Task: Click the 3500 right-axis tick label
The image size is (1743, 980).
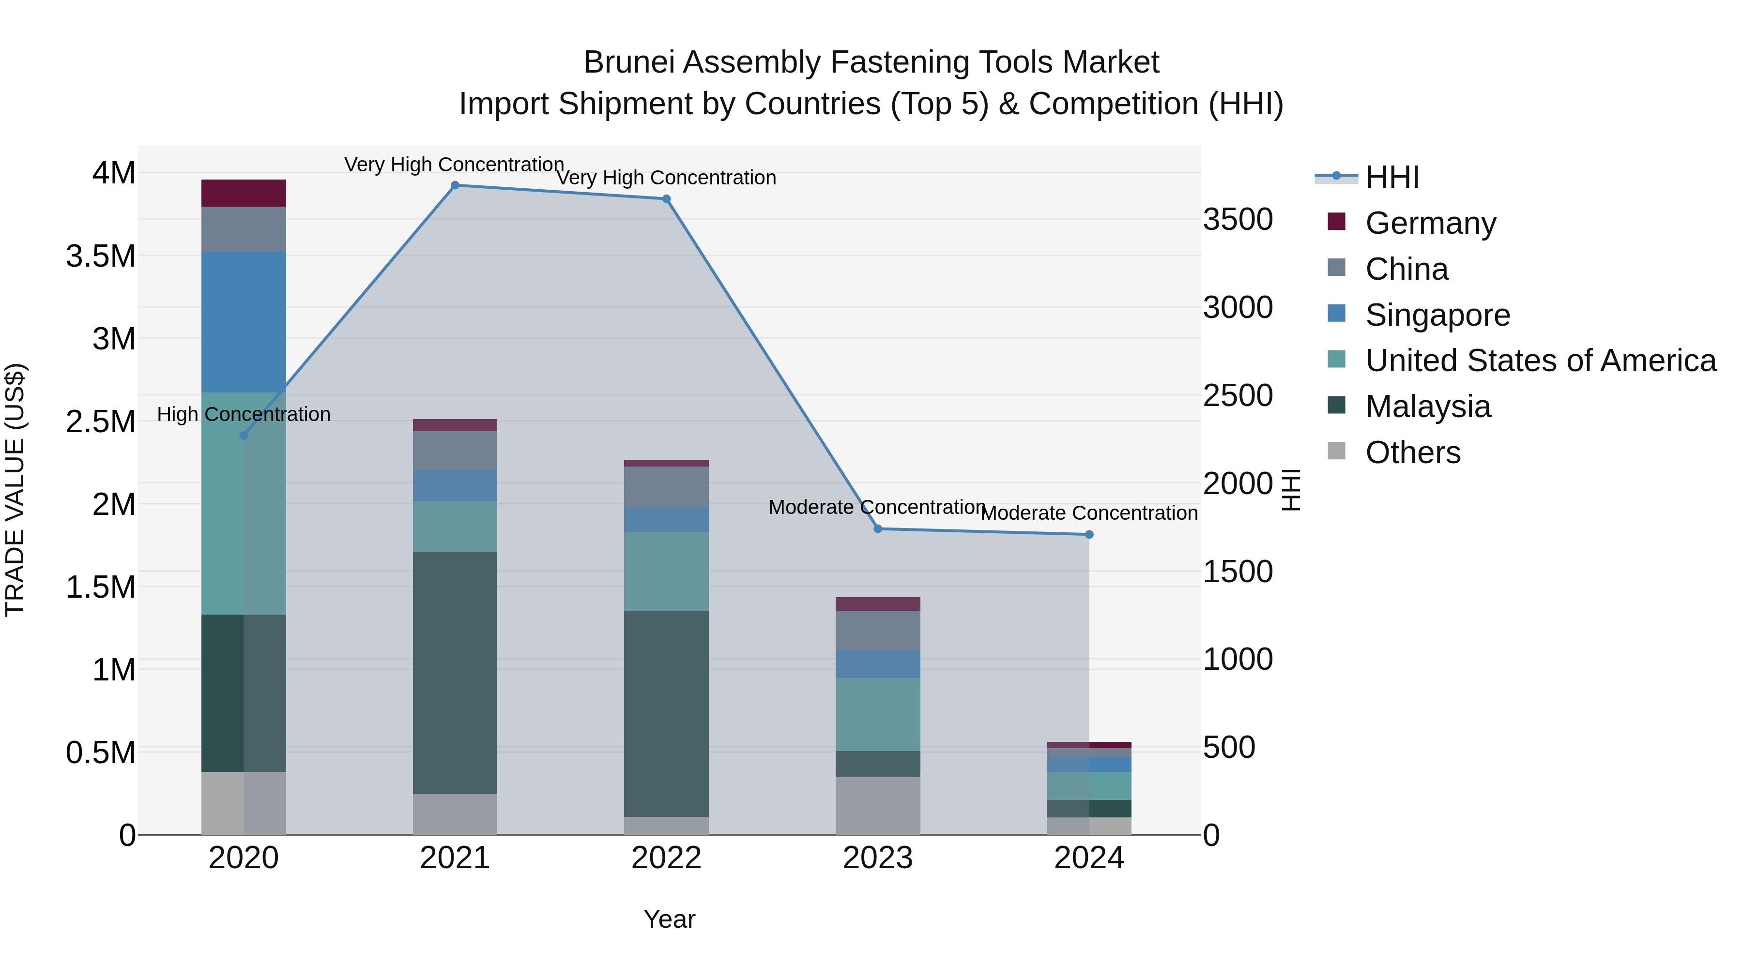Action: [1238, 220]
